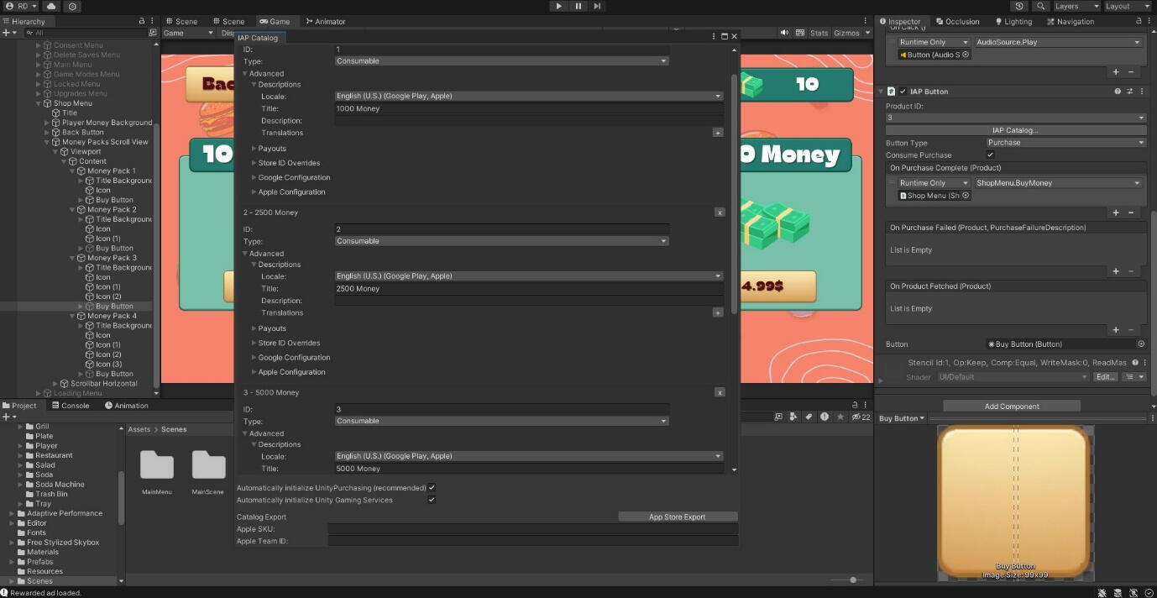Open cloud services via the cloud icon
This screenshot has height=598, width=1157.
point(52,6)
